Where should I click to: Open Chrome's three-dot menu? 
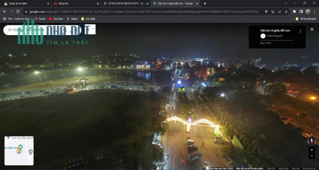[x=315, y=12]
